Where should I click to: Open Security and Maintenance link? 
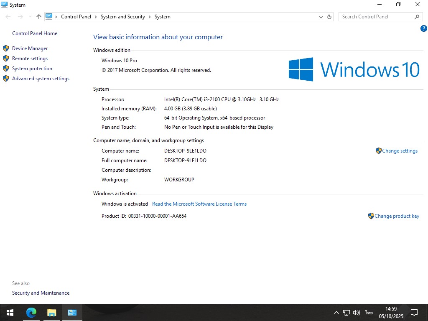click(41, 293)
